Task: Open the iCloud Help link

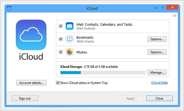Action: [x=159, y=83]
